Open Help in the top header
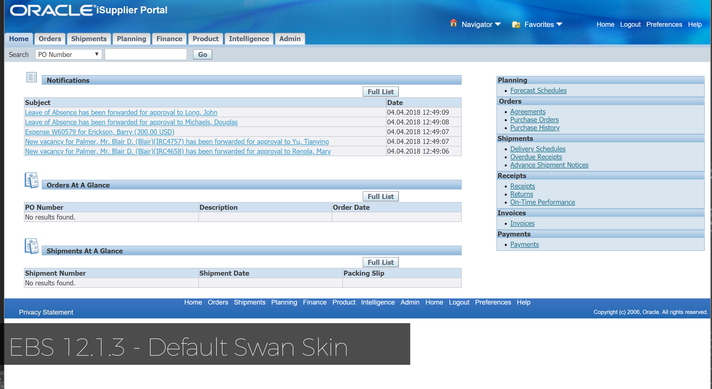Screen dimensions: 712x389 (695, 24)
